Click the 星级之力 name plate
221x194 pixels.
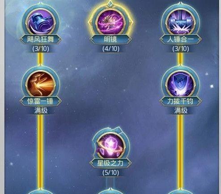(110, 163)
